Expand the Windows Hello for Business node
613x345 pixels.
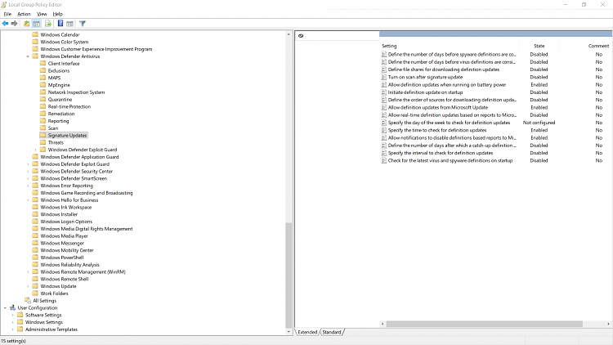pyautogui.click(x=28, y=199)
